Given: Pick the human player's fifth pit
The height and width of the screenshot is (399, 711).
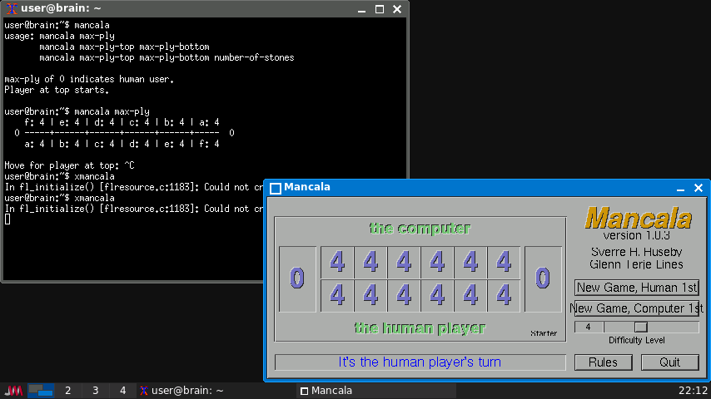Looking at the screenshot, I should (x=470, y=296).
